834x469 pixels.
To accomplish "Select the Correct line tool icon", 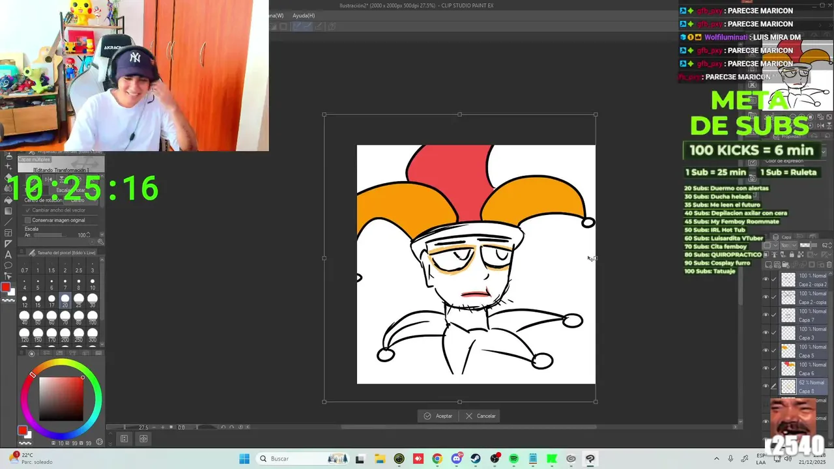I will 8,276.
